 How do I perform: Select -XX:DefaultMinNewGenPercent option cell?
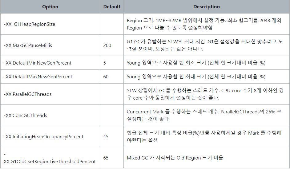pos(50,63)
